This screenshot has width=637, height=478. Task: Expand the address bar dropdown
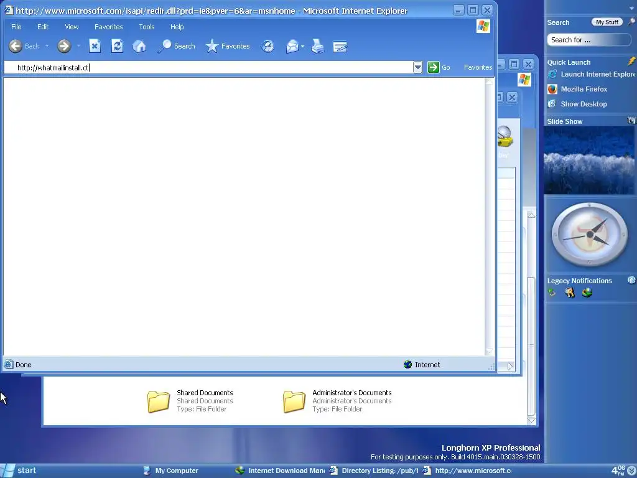click(x=417, y=67)
